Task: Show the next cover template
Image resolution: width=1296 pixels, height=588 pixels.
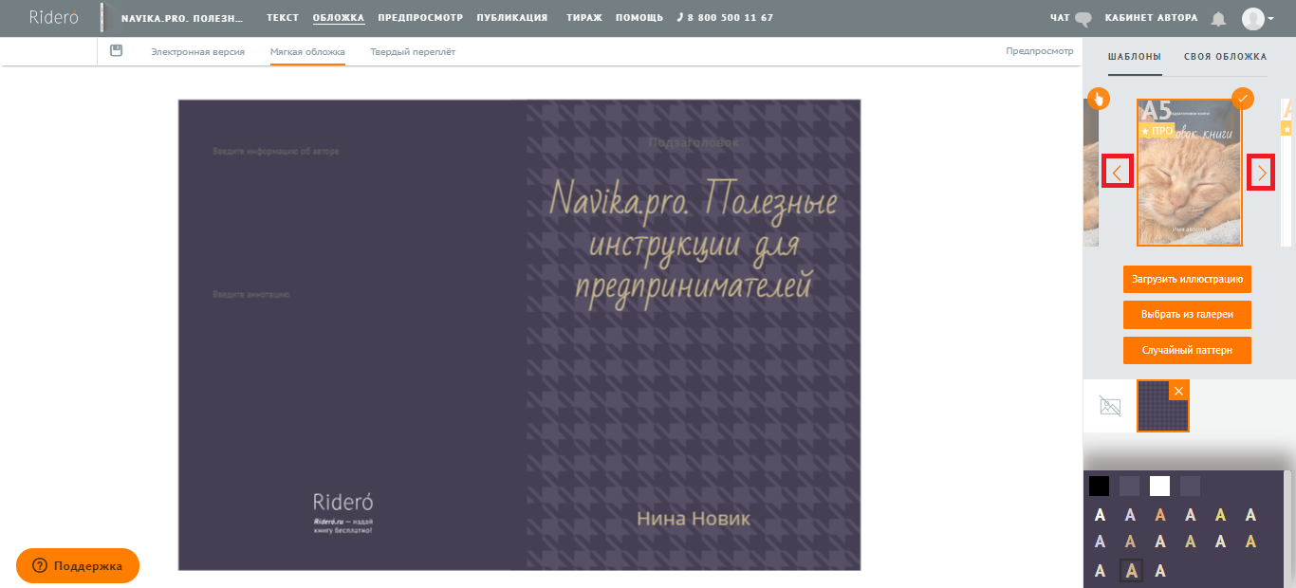Action: [1261, 173]
